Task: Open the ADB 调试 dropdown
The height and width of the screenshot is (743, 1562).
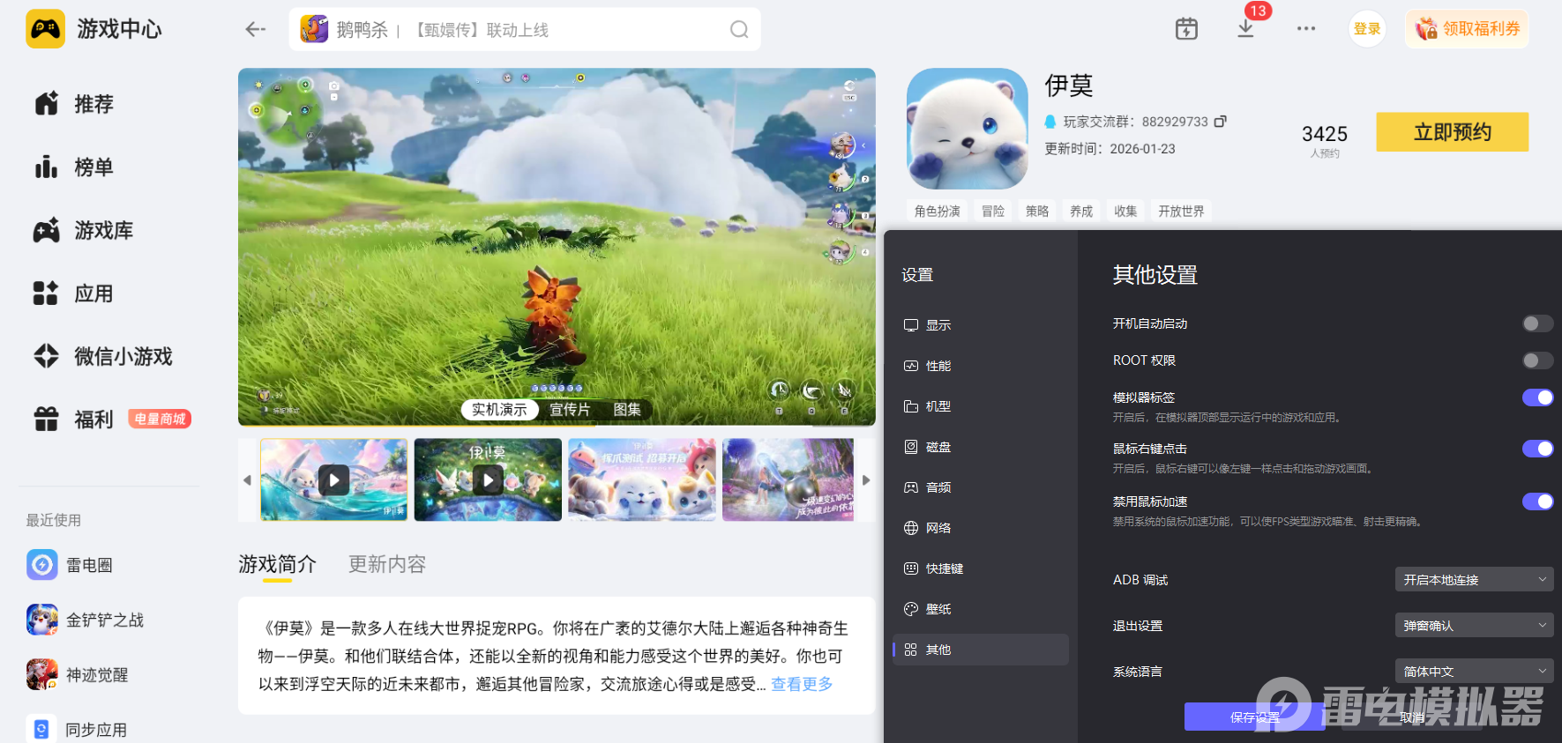Action: 1474,580
